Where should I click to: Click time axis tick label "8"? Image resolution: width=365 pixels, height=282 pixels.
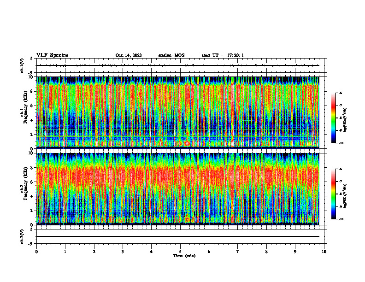[x=266, y=252]
